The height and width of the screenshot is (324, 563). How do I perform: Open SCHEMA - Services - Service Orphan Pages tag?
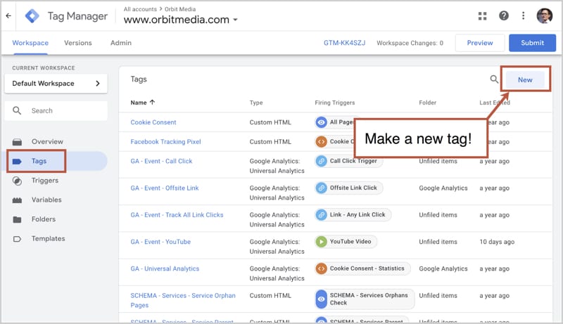pyautogui.click(x=183, y=300)
